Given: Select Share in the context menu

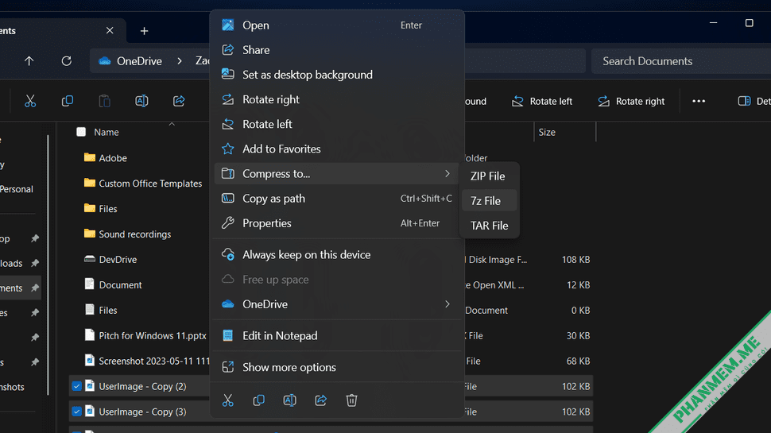Looking at the screenshot, I should [337, 49].
